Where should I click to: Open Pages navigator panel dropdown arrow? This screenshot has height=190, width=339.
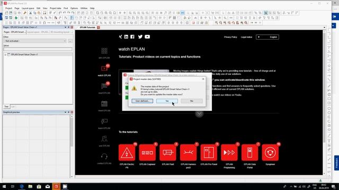tap(65, 27)
